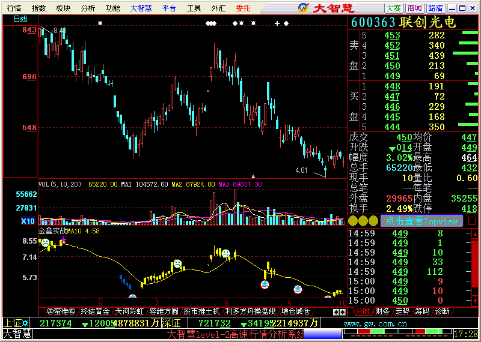The width and height of the screenshot is (481, 342).
Task: Click the purple star signal icon
Action: 63,240
